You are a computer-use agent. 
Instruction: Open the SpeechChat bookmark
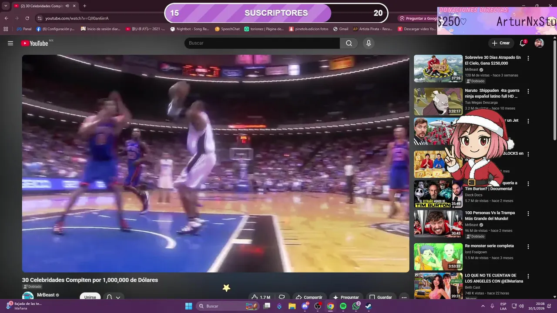(x=227, y=29)
